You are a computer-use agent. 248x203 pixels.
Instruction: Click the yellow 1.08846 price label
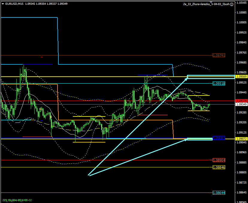point(219,167)
